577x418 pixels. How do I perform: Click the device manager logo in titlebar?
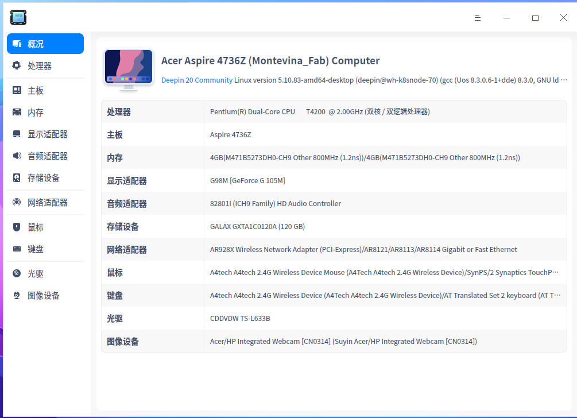coord(18,17)
